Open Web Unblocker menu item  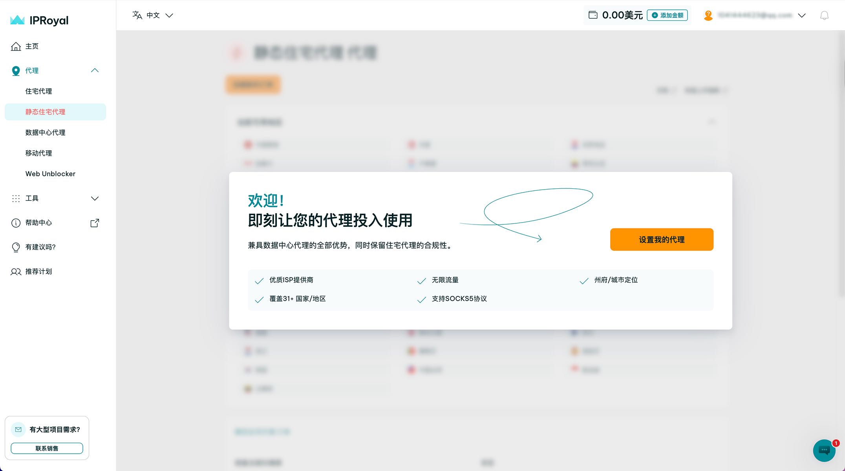(50, 174)
